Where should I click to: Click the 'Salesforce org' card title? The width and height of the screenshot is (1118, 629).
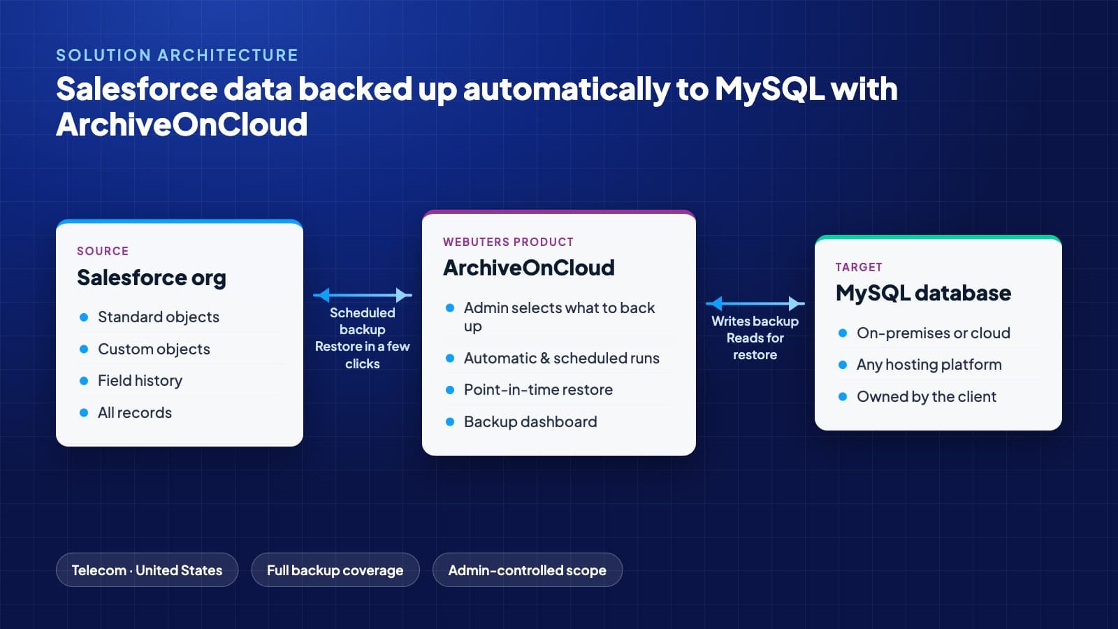152,278
